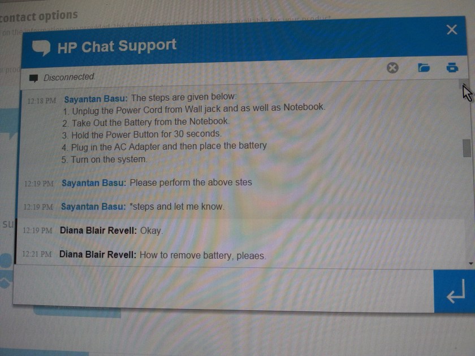475x356 pixels.
Task: Click the 'contact options' heading behind dialog
Action: 39,16
